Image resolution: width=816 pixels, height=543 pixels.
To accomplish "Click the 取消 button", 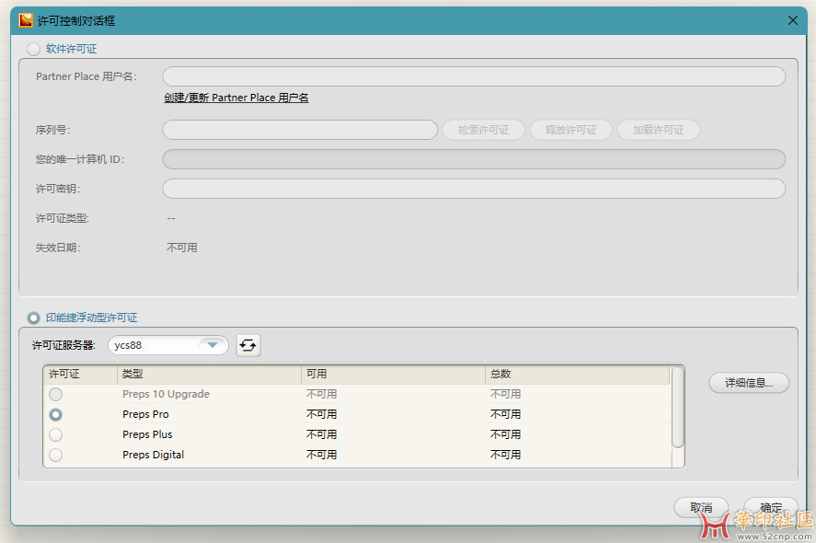I will [x=701, y=507].
